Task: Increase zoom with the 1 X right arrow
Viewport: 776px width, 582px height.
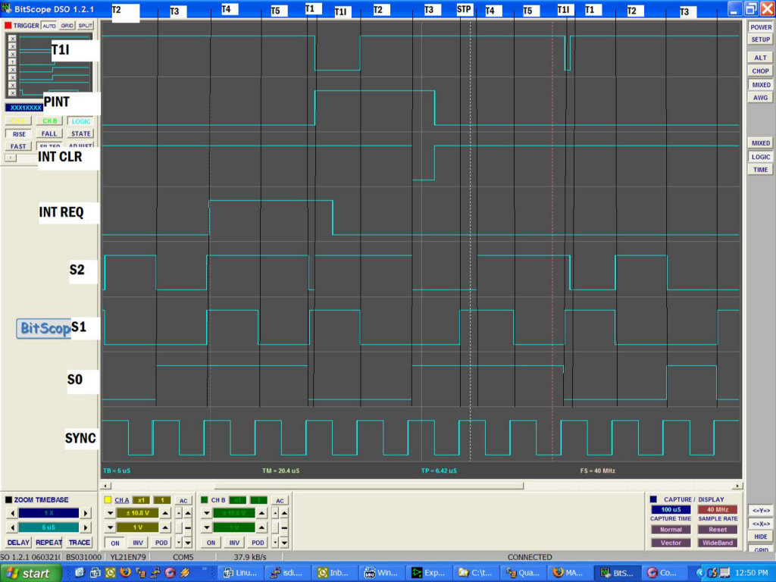Action: [x=86, y=513]
